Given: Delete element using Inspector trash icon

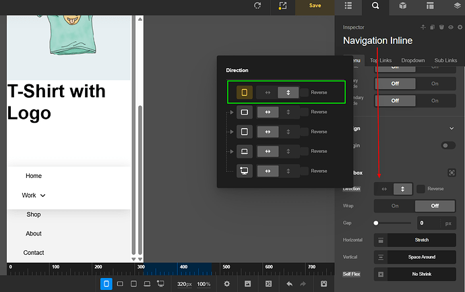Looking at the screenshot, I should (x=441, y=28).
